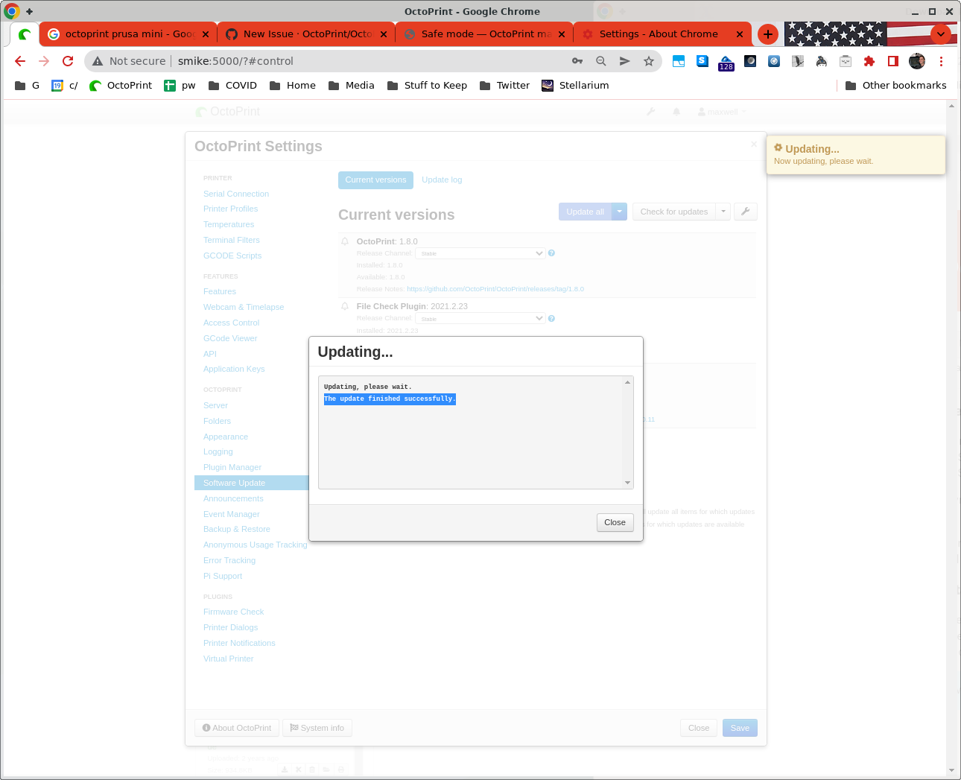961x780 pixels.
Task: Open the OctoPrint release channel dropdown
Action: coord(480,253)
